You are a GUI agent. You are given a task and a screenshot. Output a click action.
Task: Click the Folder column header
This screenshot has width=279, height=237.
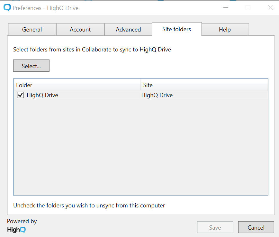tap(77, 85)
